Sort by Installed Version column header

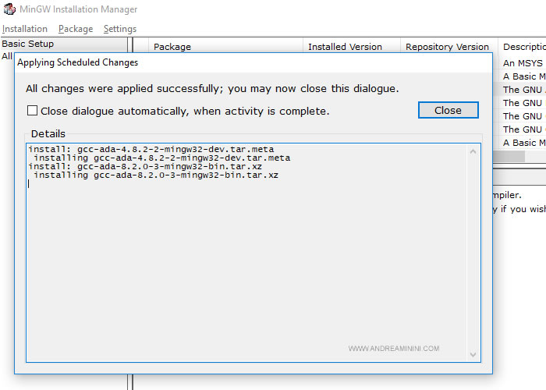point(346,47)
